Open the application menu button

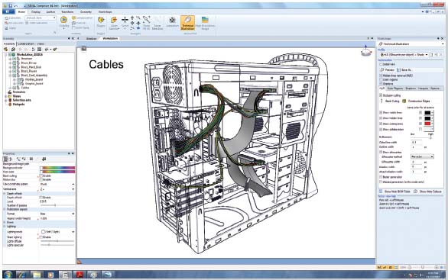click(8, 11)
